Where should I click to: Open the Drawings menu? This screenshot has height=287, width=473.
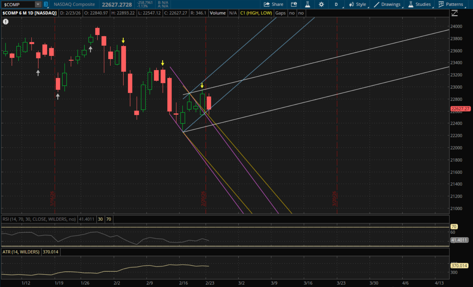[x=387, y=4]
